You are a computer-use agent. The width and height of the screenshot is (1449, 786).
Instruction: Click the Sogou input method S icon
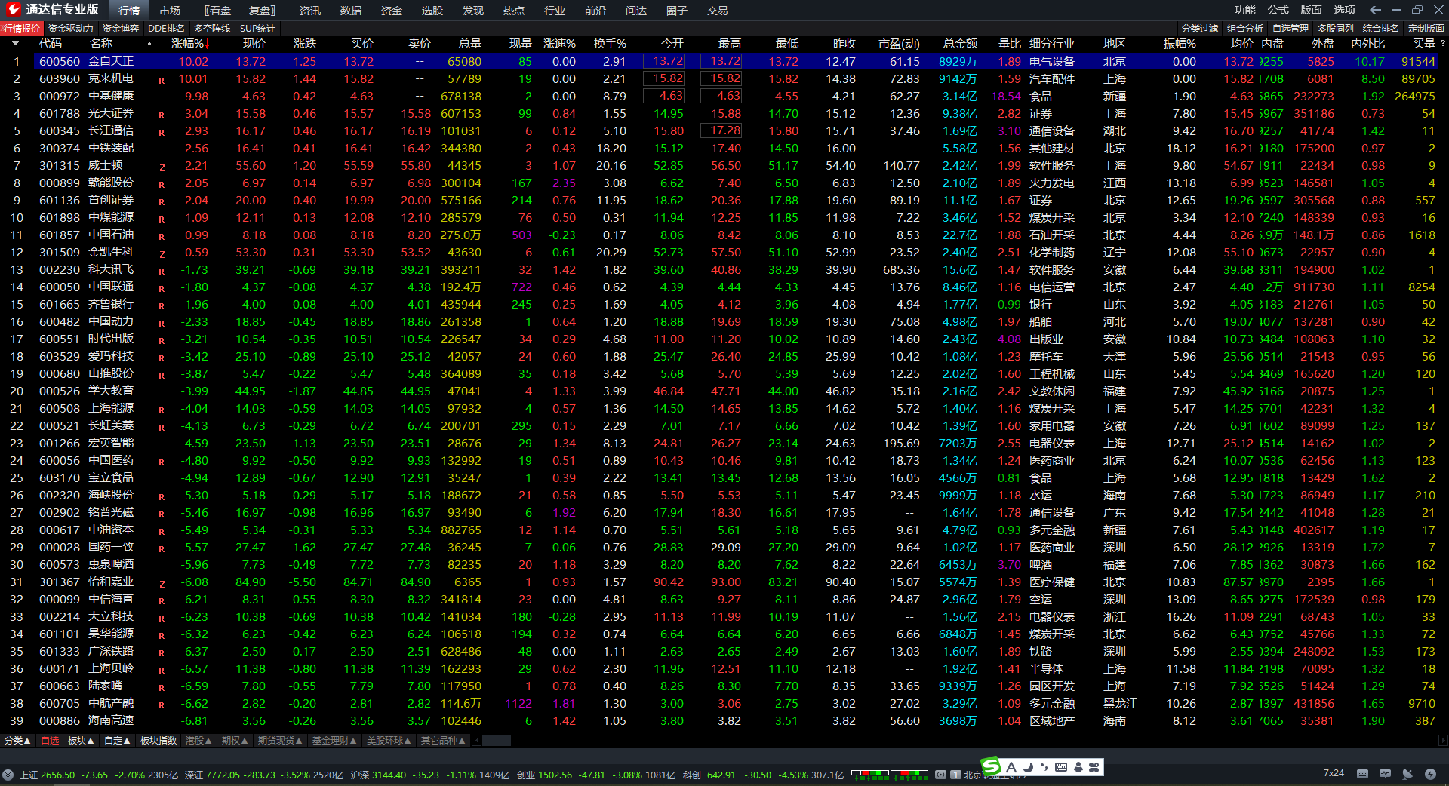click(990, 767)
